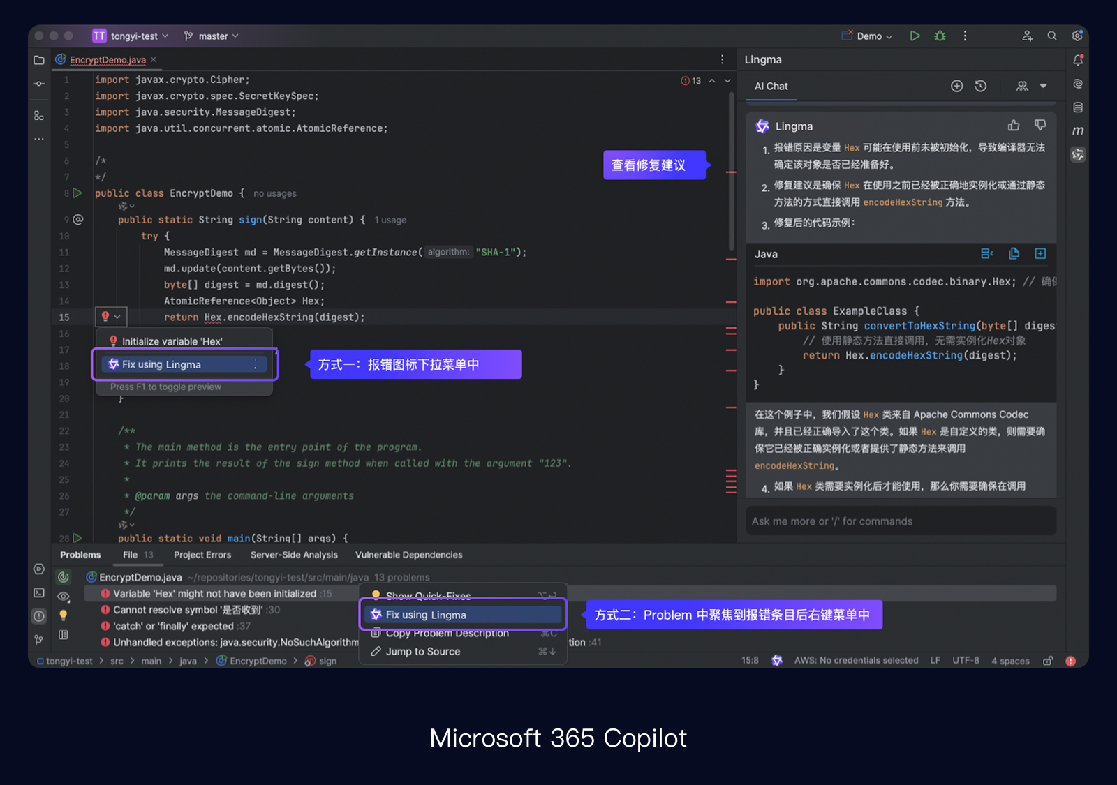Open the Project folder tool window icon

(x=39, y=60)
